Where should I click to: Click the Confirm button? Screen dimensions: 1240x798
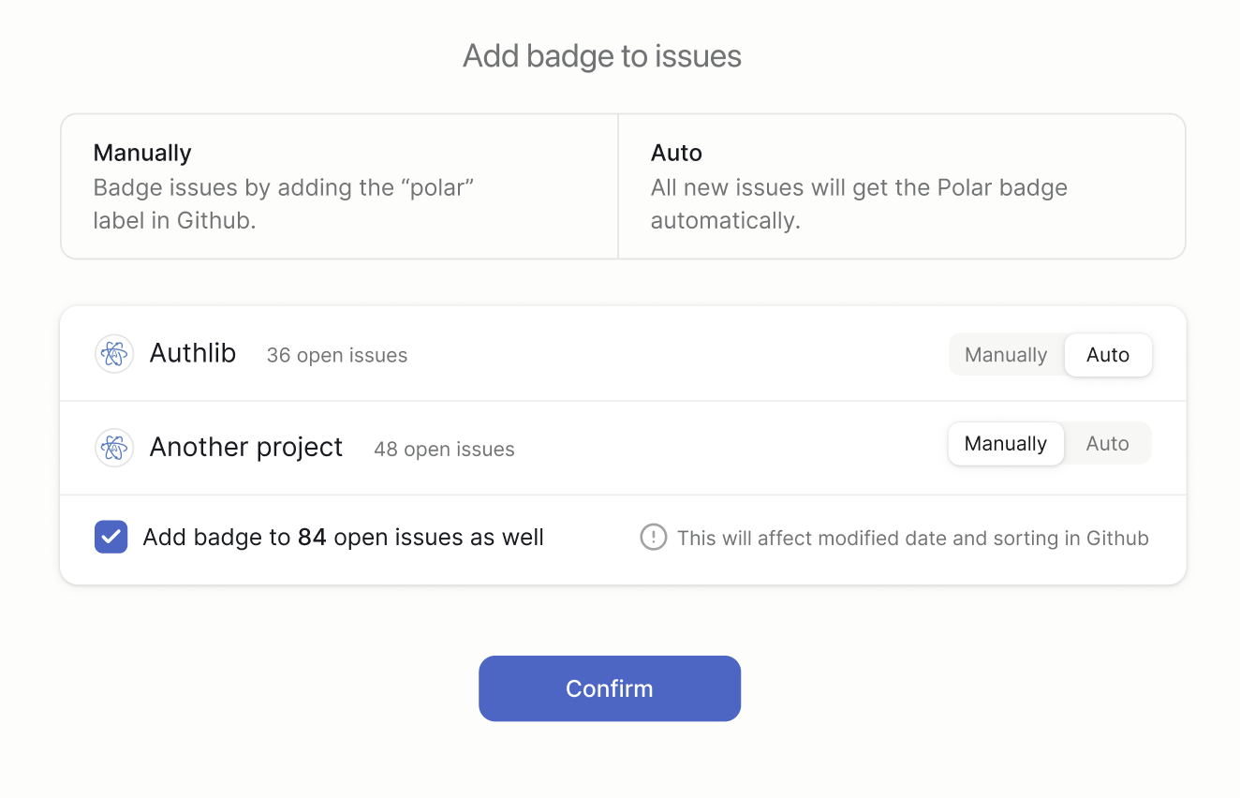[609, 688]
